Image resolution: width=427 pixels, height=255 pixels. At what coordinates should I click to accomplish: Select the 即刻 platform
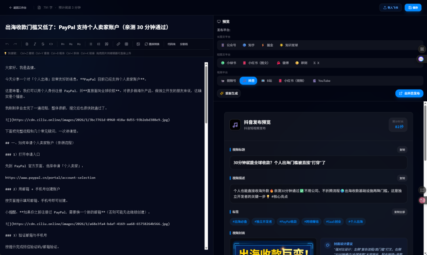[301, 63]
